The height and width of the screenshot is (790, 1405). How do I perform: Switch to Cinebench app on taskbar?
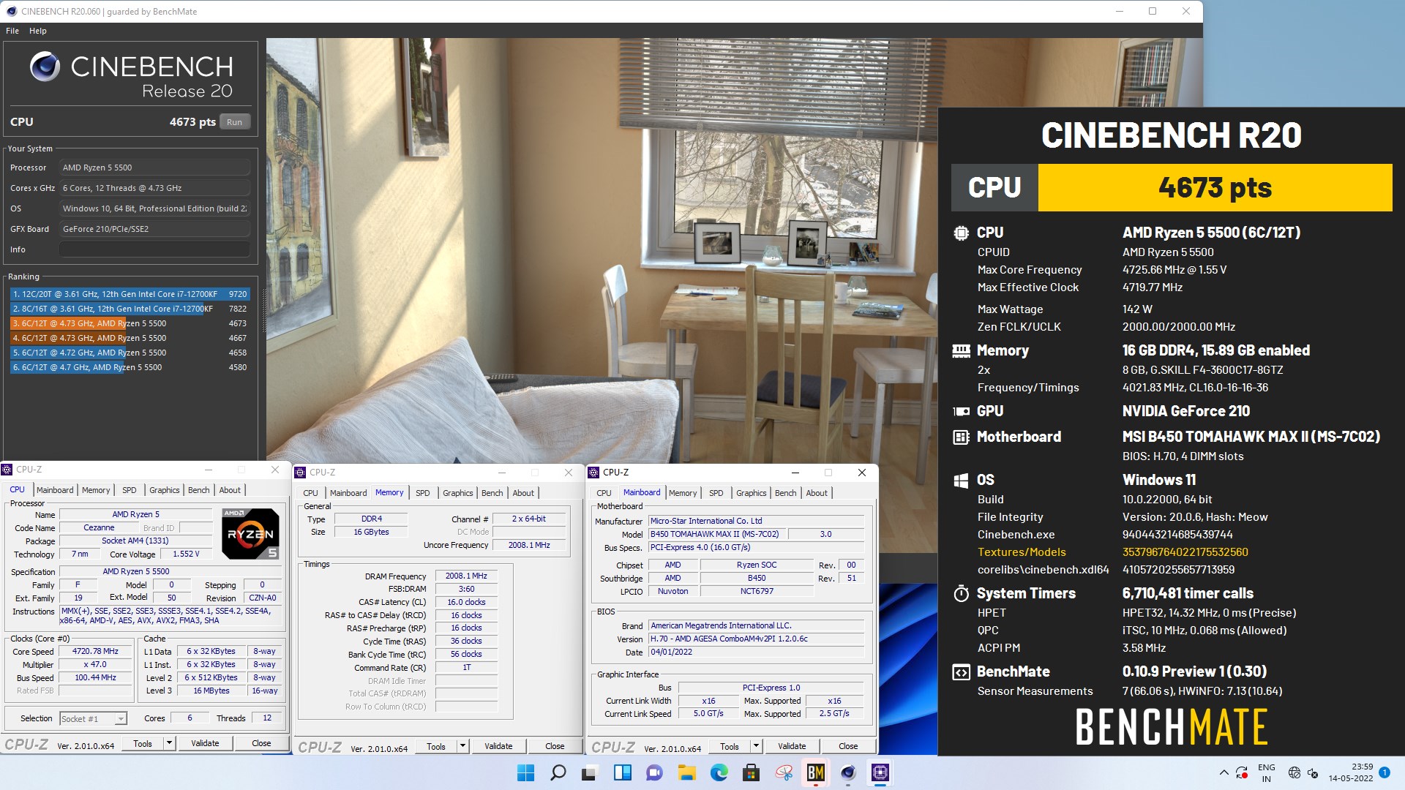tap(848, 772)
